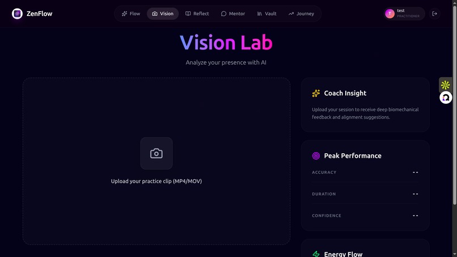Open the Flow tab
Image resolution: width=457 pixels, height=257 pixels.
[x=131, y=14]
